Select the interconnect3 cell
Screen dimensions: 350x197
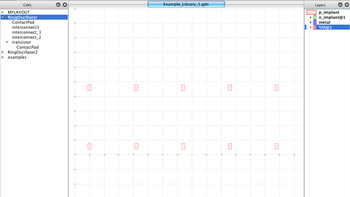point(26,27)
